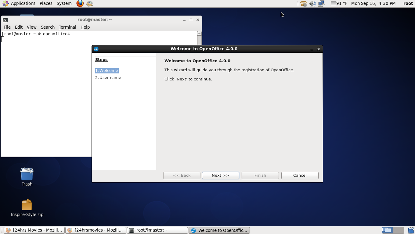Launch Firefox from the top panel
Screen dimensions: 415x234
click(x=80, y=4)
